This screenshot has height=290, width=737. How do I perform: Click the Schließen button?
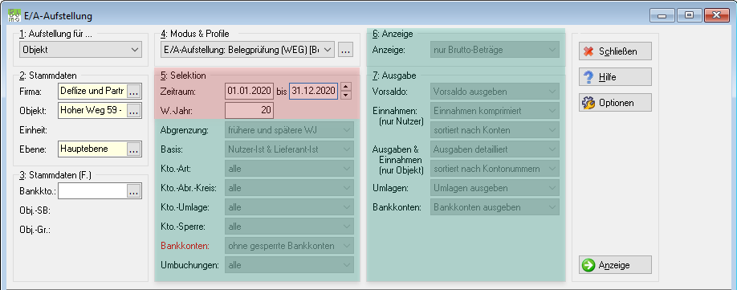(615, 51)
